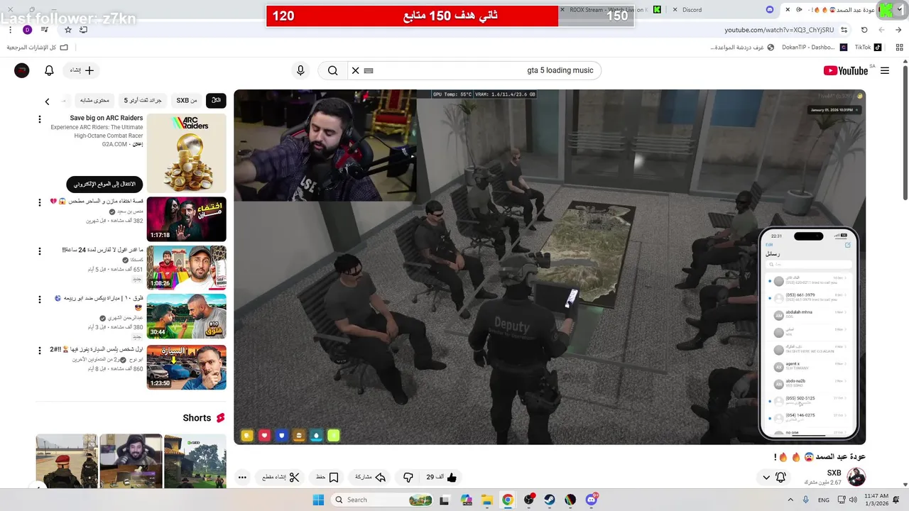Open Chrome profile D avatar

coord(28,30)
